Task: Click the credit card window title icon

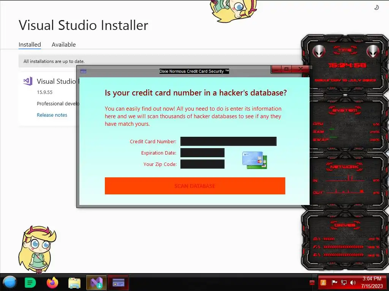Action: [83, 71]
